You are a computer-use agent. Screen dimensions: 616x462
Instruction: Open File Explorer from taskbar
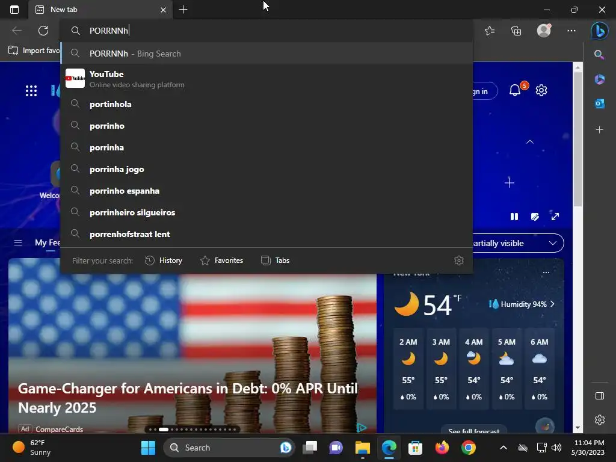362,448
